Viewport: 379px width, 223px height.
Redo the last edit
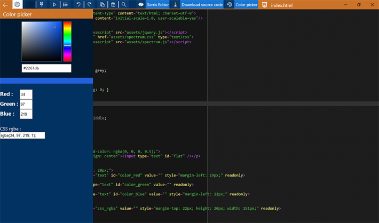pyautogui.click(x=90, y=4)
